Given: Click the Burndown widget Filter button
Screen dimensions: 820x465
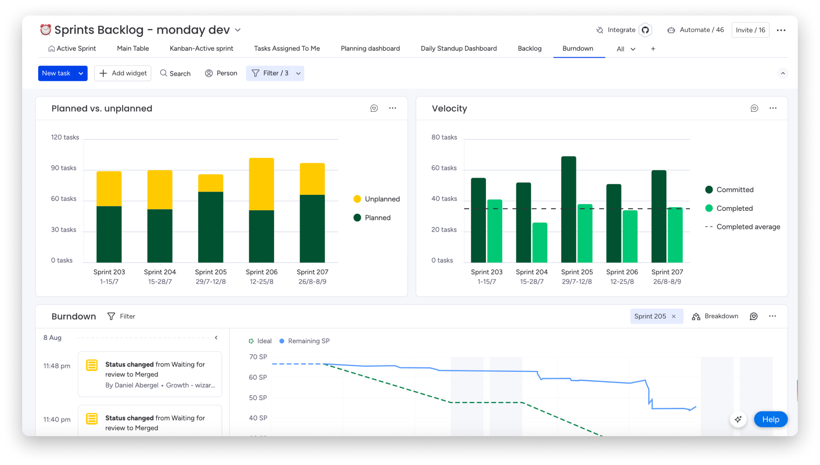Looking at the screenshot, I should 121,316.
